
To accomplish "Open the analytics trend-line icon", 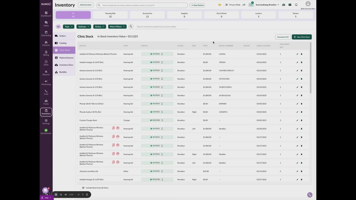I will pyautogui.click(x=244, y=5).
